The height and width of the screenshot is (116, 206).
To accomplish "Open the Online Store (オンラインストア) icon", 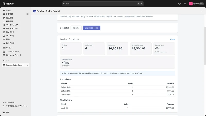I will pos(4,52).
